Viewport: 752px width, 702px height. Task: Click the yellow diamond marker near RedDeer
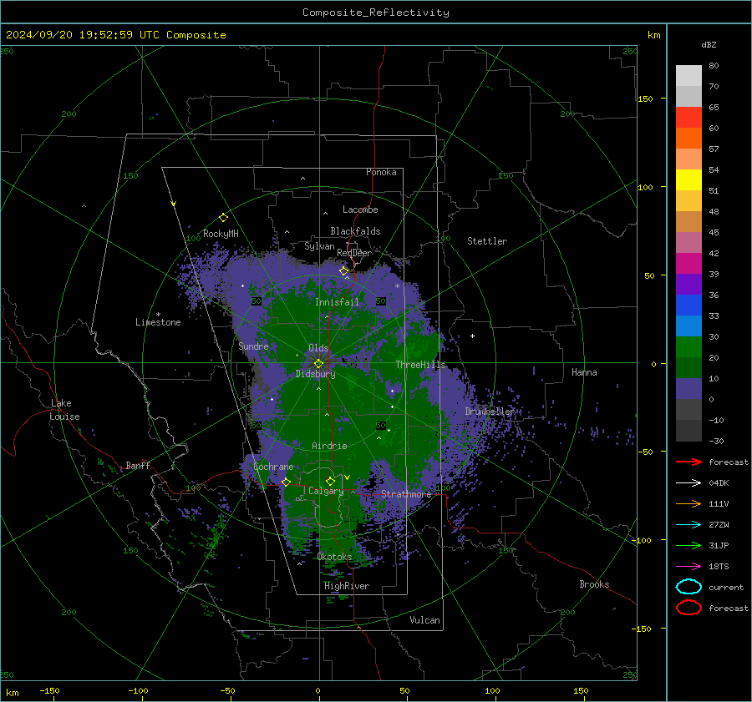click(x=343, y=271)
